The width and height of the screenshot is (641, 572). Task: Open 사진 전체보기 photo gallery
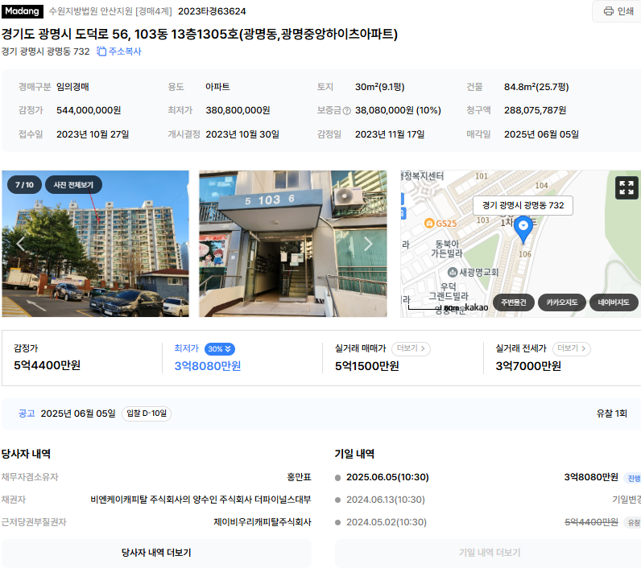pyautogui.click(x=73, y=185)
